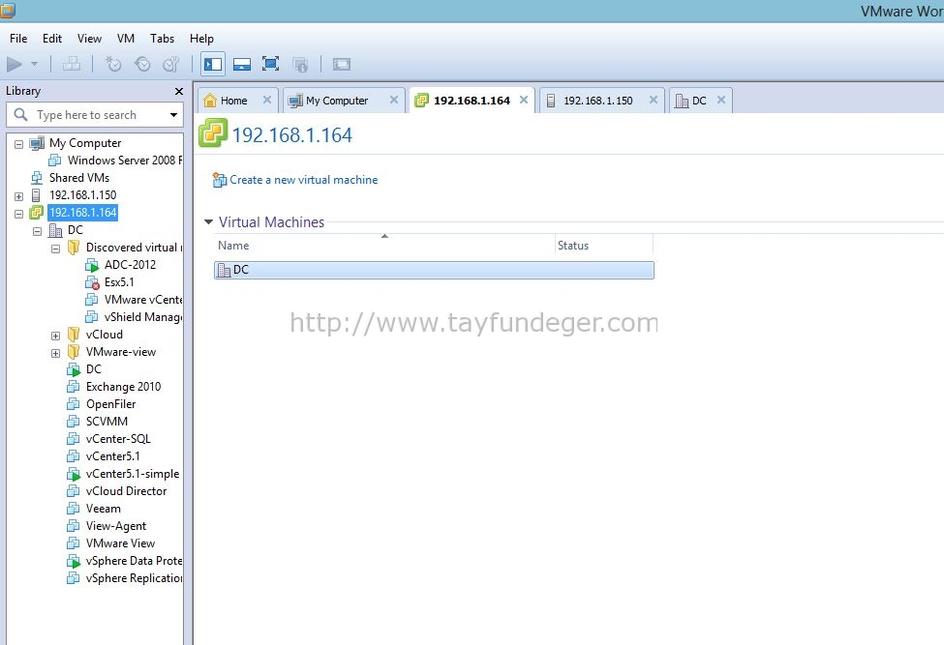This screenshot has height=645, width=944.
Task: Click the vSphere Data Protection VM icon
Action: tap(74, 562)
